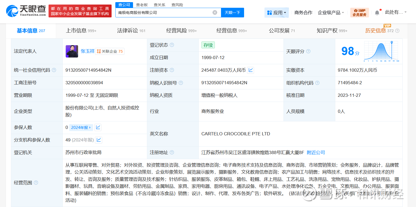The height and width of the screenshot is (207, 416).
Task: Clear the search box with X icon
Action: click(x=215, y=13)
